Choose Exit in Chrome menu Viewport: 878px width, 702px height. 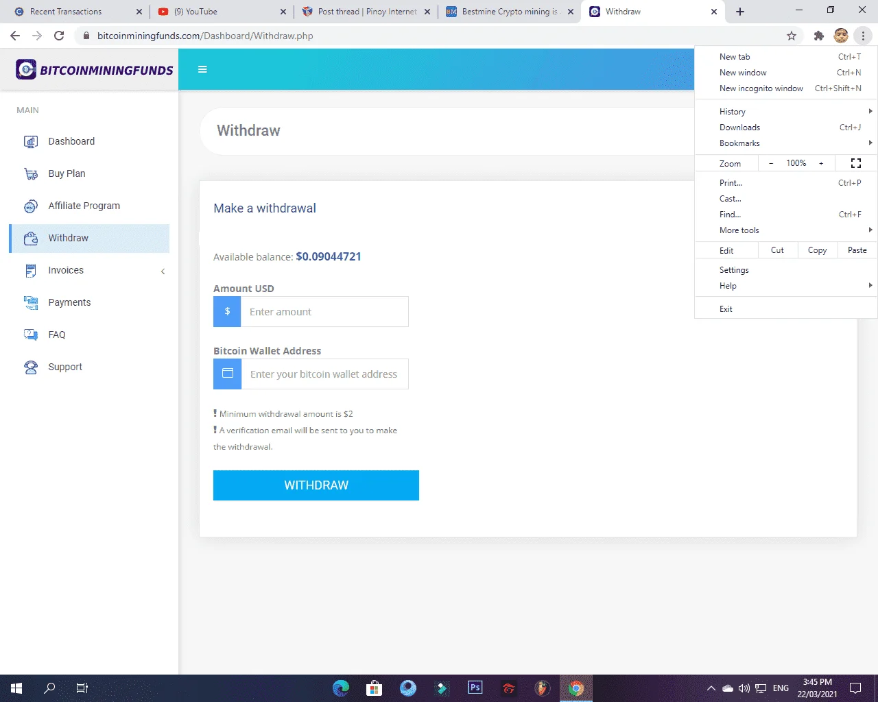(786, 309)
